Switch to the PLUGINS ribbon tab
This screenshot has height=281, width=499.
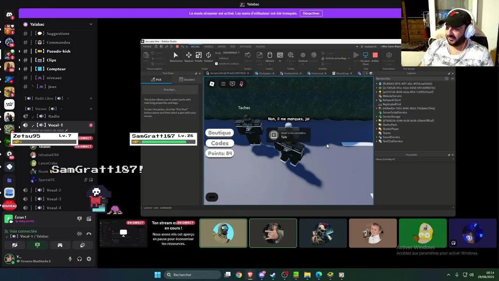260,46
